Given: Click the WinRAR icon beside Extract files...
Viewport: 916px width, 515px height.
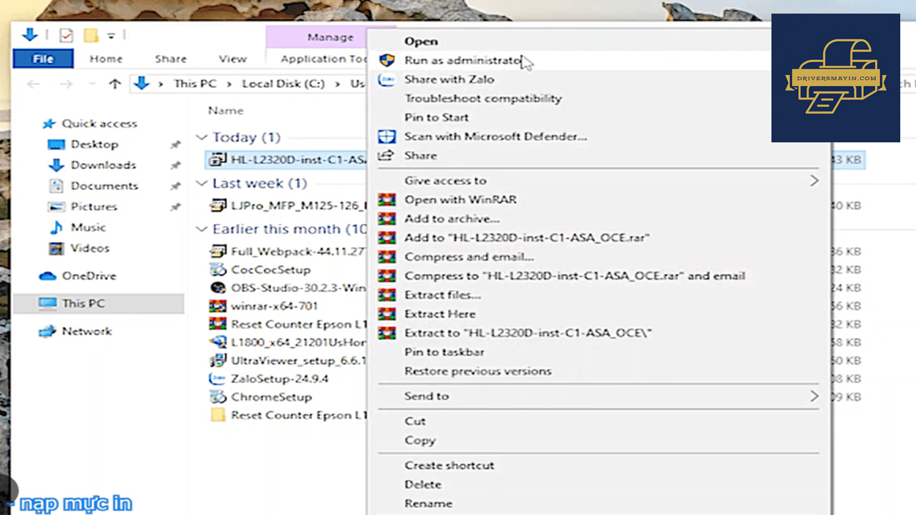Looking at the screenshot, I should click(x=386, y=295).
